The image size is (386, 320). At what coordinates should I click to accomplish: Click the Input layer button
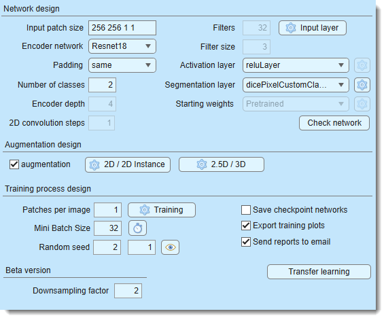tap(313, 28)
